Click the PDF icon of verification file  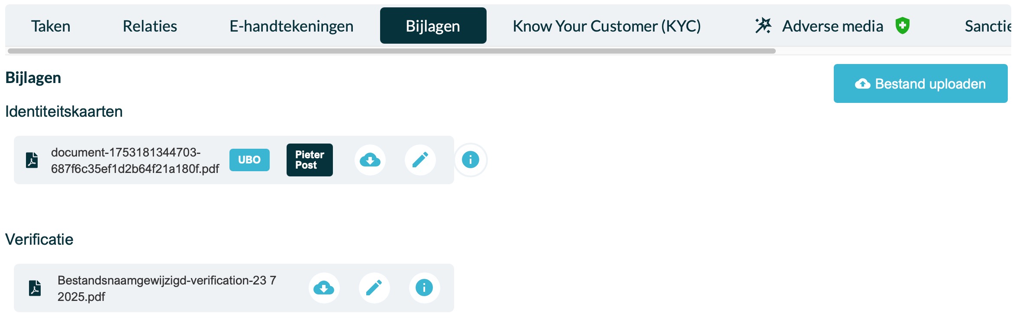click(x=35, y=288)
